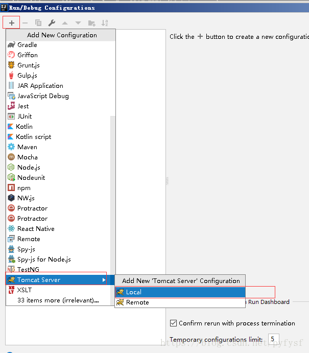Select the React Native atom icon
The width and height of the screenshot is (309, 353).
coord(11,228)
